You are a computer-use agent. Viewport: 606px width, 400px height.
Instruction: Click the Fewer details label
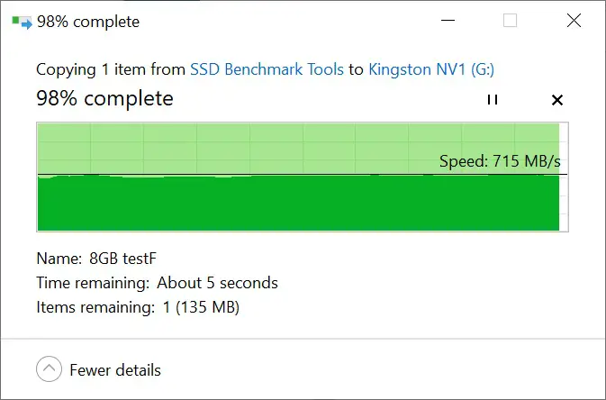(x=115, y=370)
